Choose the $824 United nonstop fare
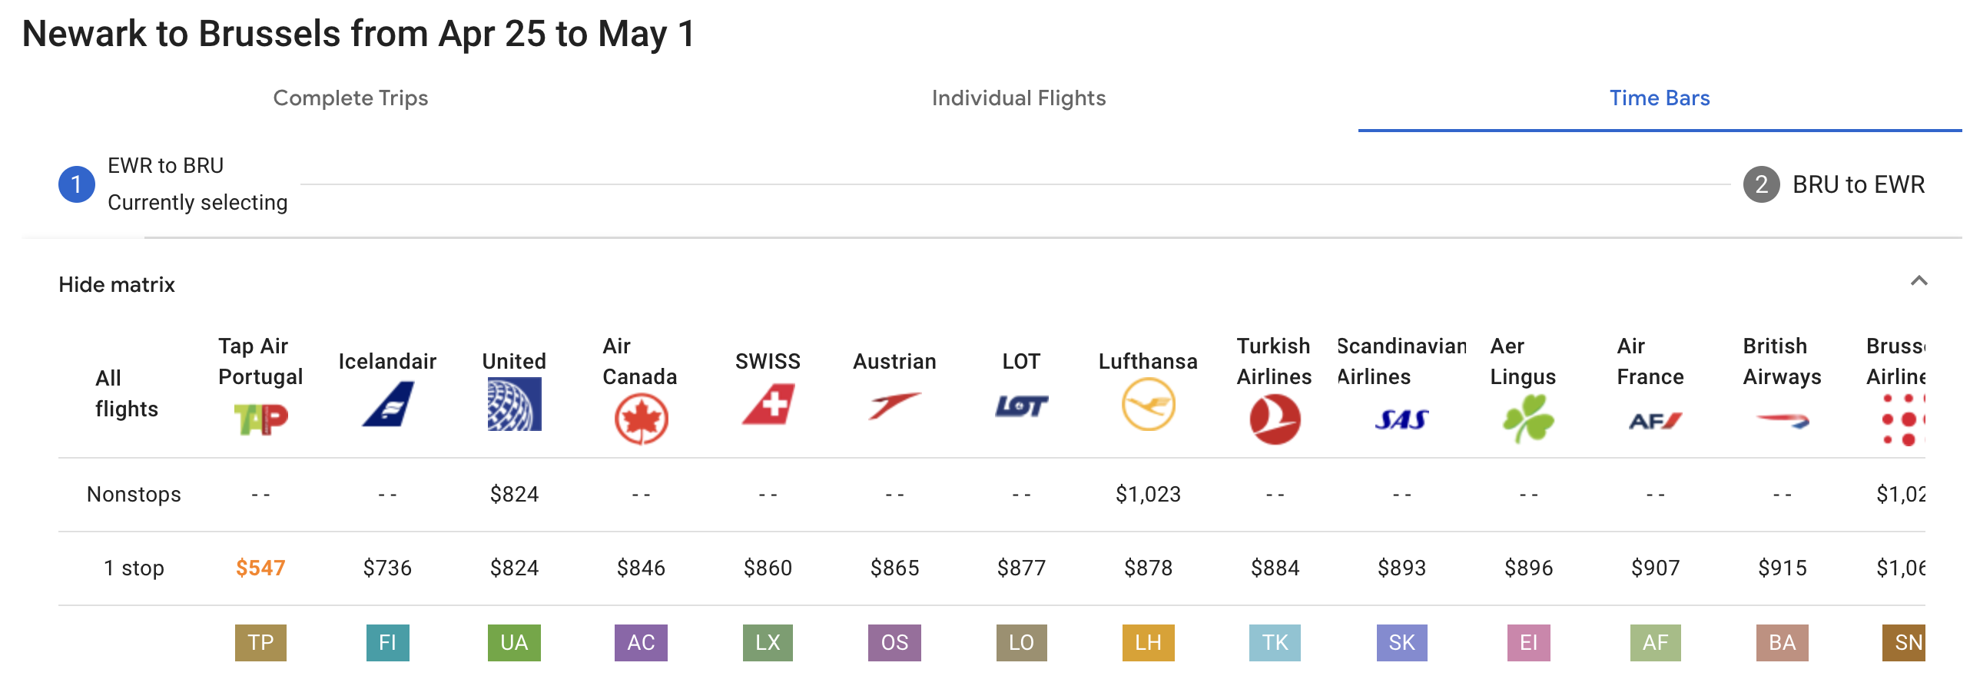1970x699 pixels. click(x=514, y=495)
